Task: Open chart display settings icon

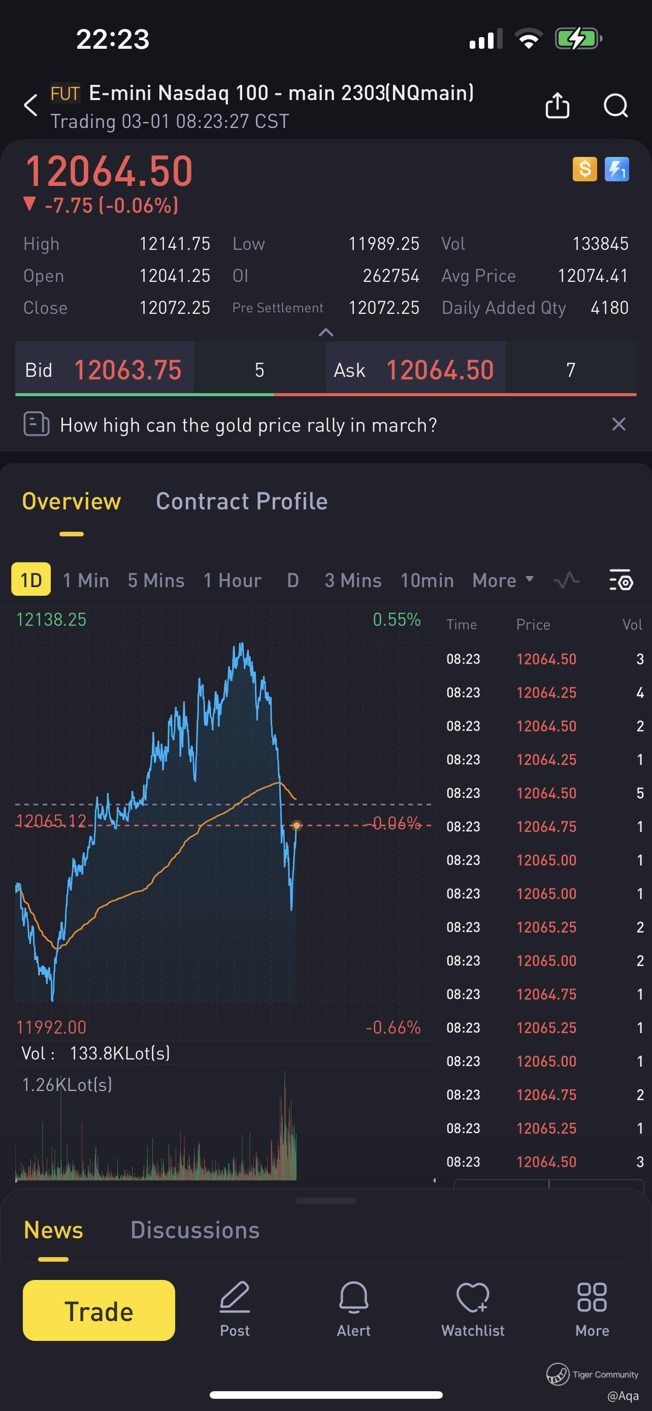Action: pyautogui.click(x=622, y=580)
